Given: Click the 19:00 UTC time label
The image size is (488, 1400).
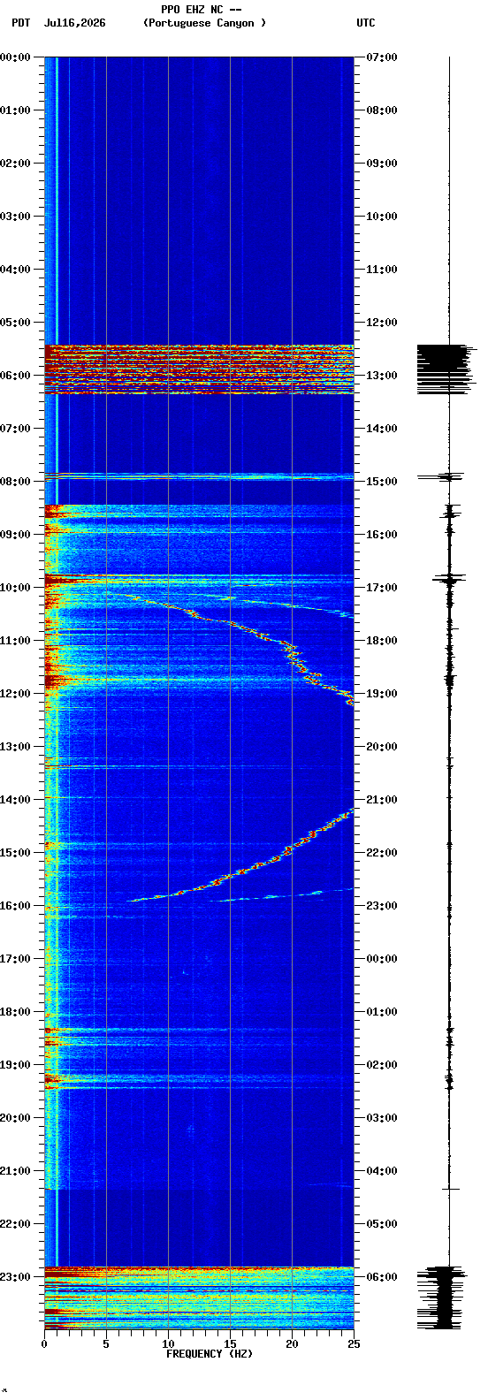Looking at the screenshot, I should tap(382, 694).
